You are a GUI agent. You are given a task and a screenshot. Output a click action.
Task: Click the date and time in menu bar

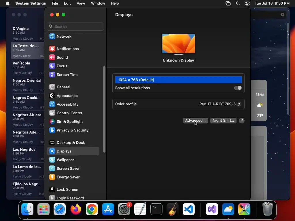coord(272,3)
